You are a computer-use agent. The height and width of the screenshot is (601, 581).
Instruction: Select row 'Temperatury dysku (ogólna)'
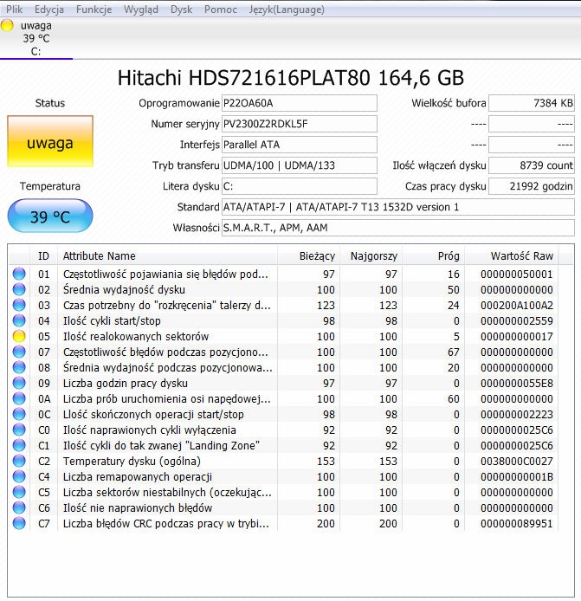[x=284, y=461]
